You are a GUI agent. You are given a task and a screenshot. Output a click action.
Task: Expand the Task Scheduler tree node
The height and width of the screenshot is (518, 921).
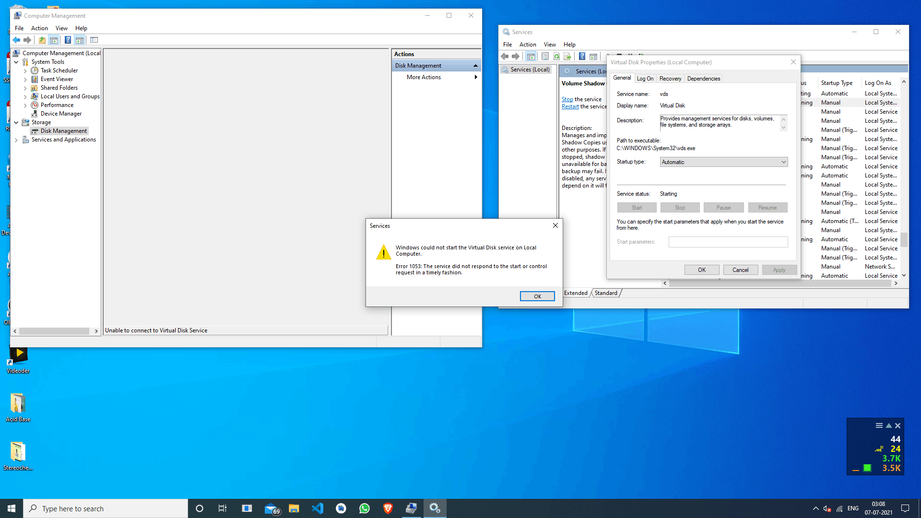click(x=25, y=71)
